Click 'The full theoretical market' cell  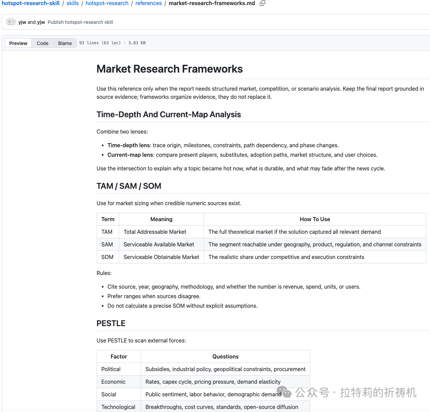click(315, 232)
